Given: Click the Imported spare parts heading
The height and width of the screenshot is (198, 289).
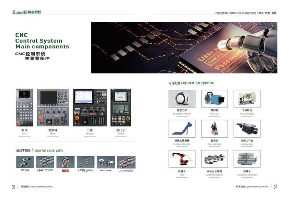Looking at the screenshot, I should coord(39,150).
